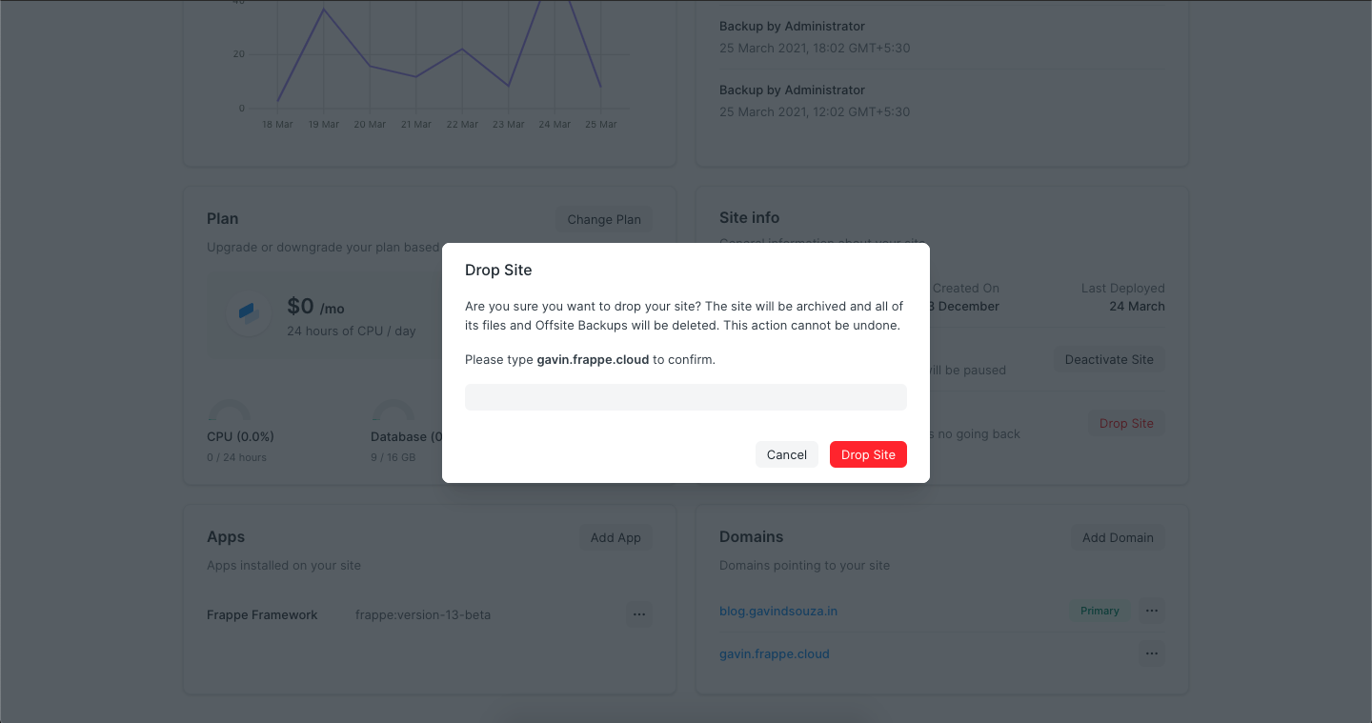The height and width of the screenshot is (723, 1372).
Task: Open three-dot menu for gavin.frappe.cloud domain
Action: [x=1152, y=653]
